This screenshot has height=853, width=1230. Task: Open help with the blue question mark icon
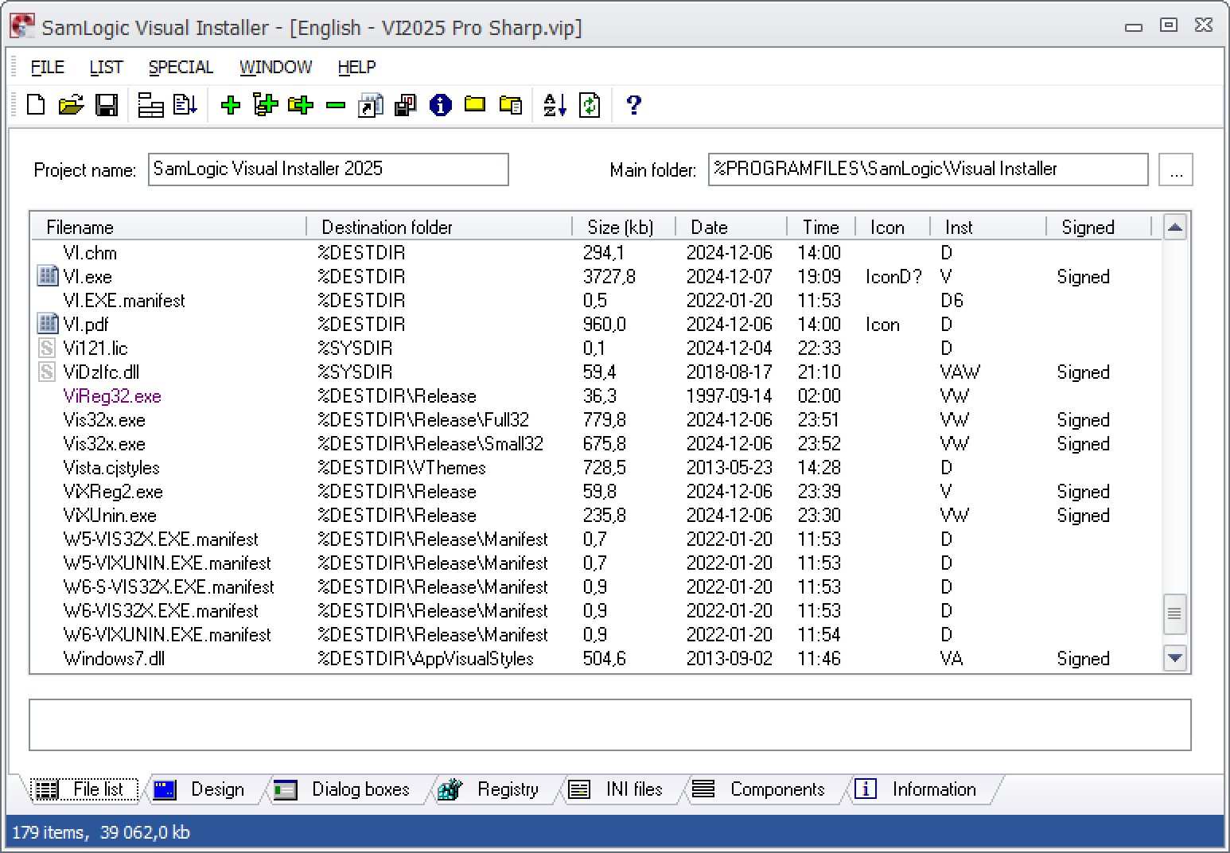(x=633, y=105)
